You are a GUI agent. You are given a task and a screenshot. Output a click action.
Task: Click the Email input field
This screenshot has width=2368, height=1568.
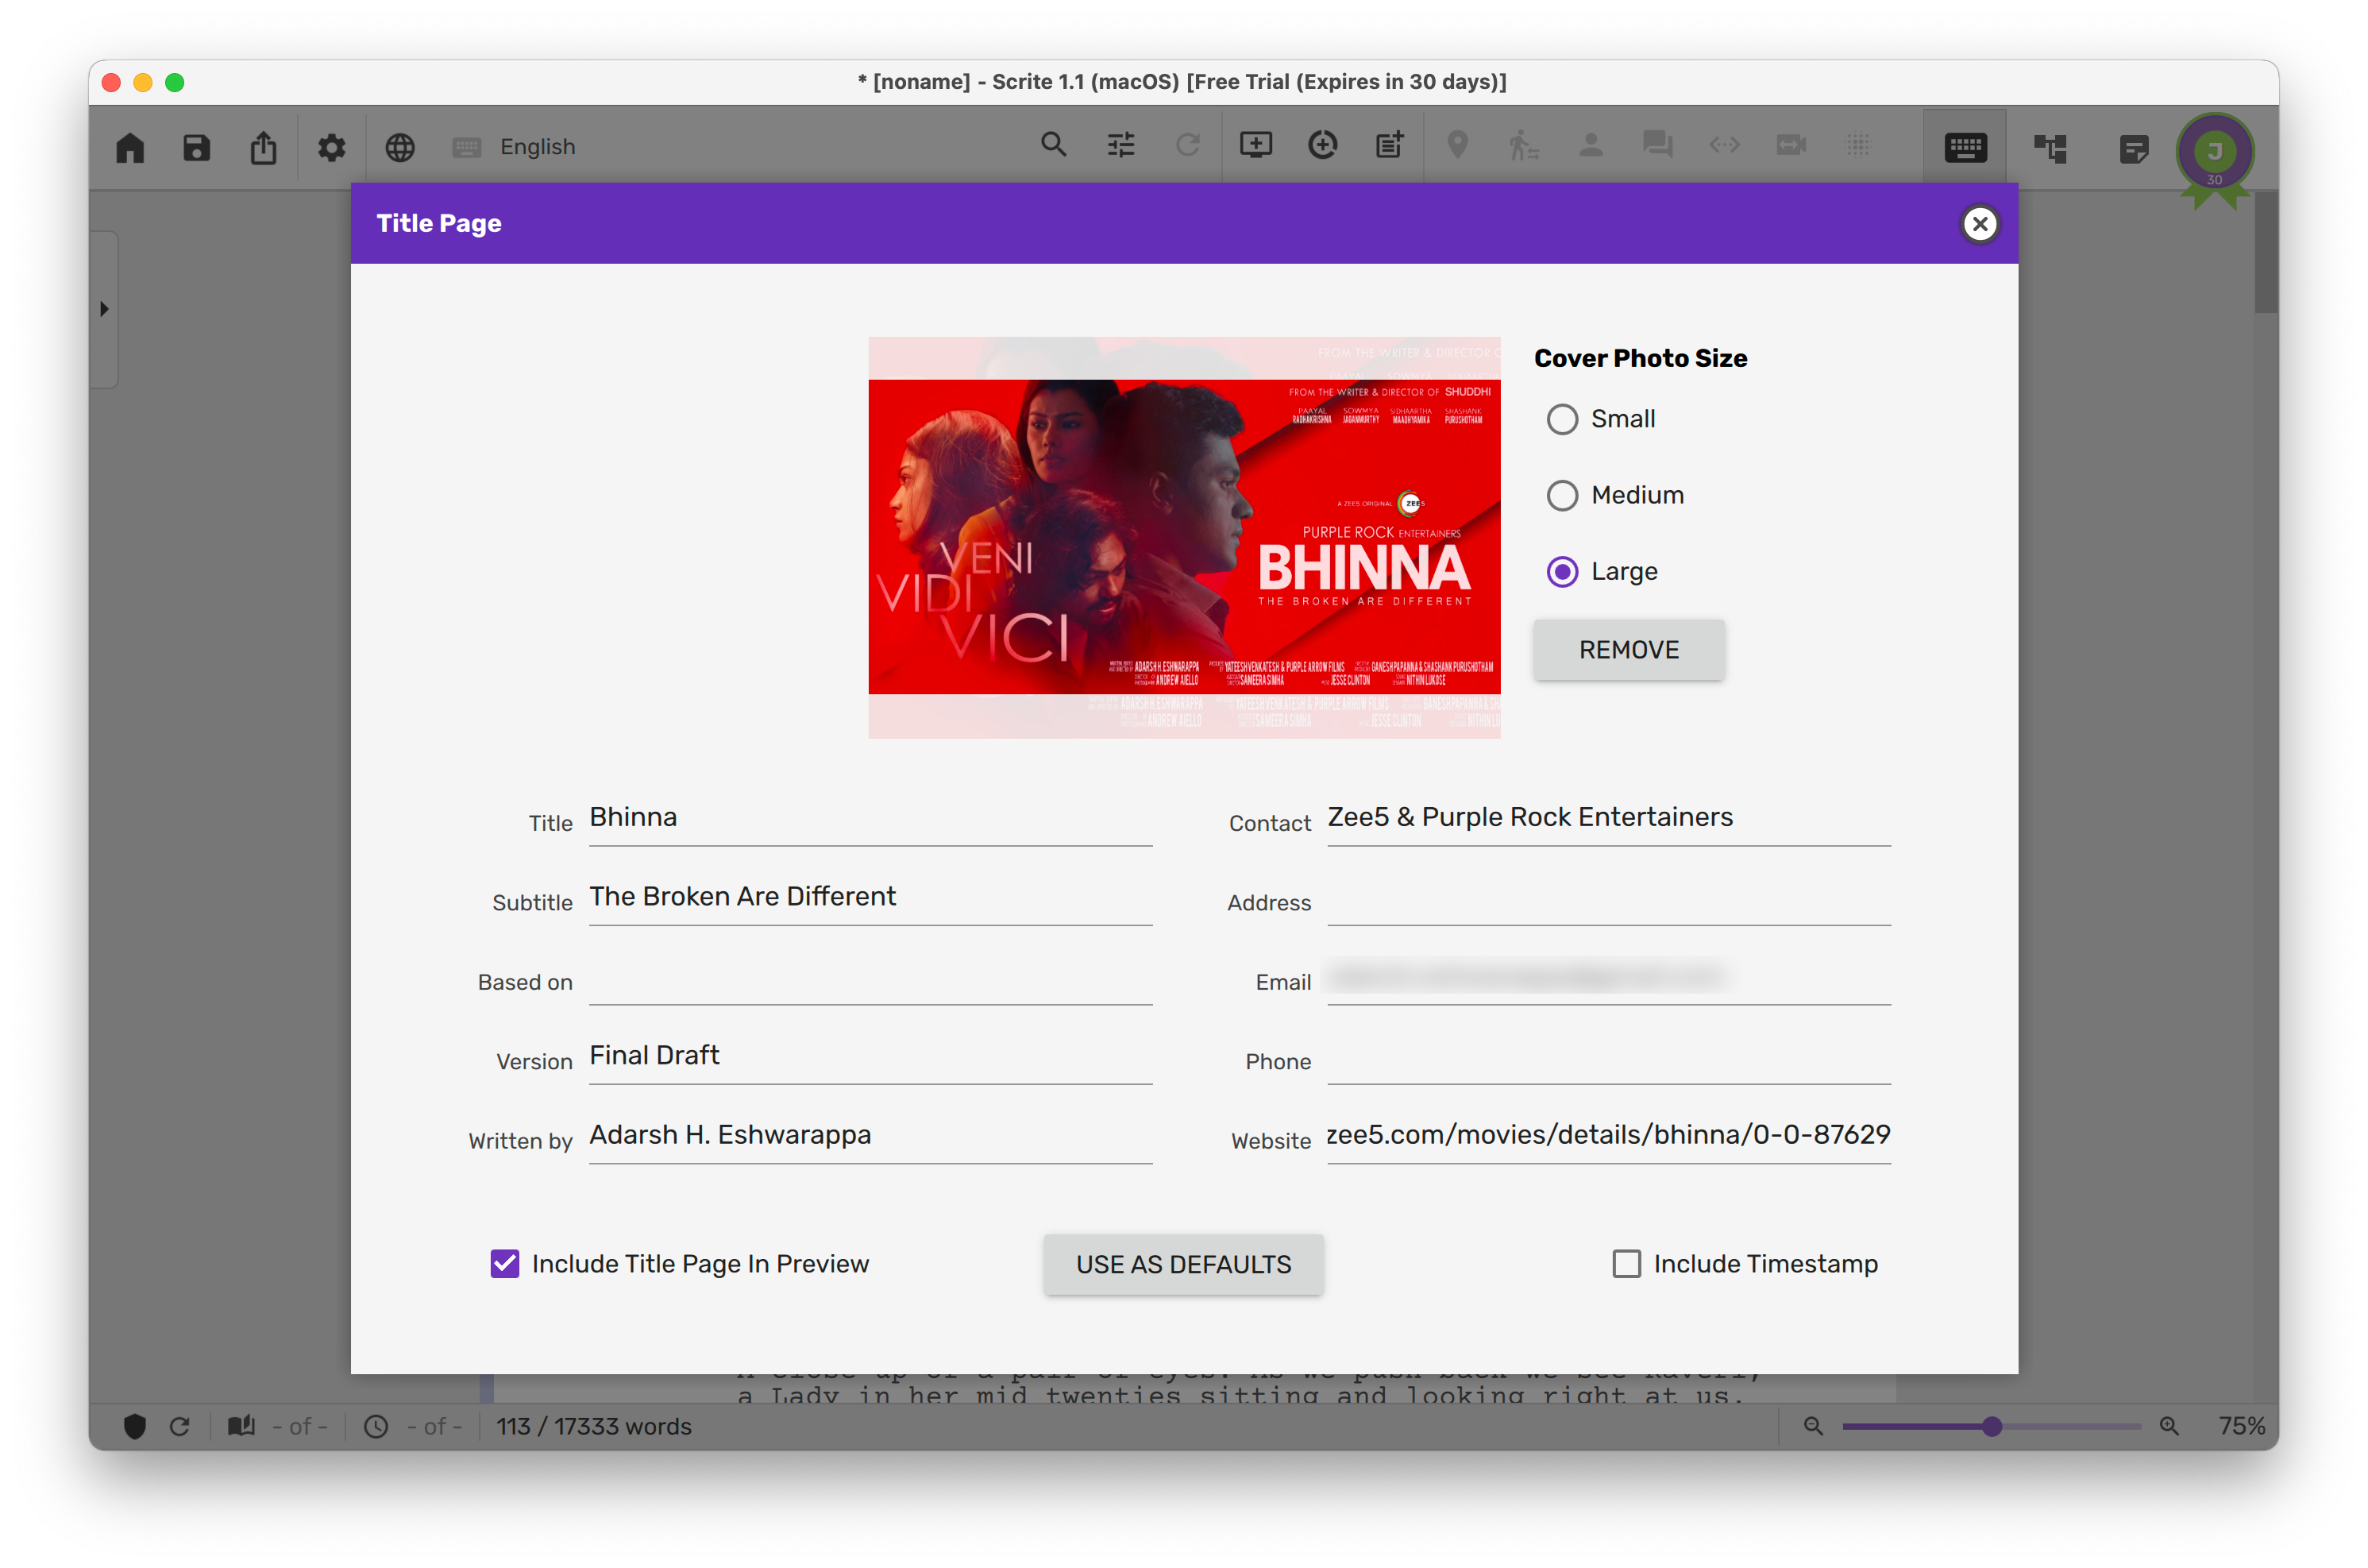click(x=1610, y=977)
